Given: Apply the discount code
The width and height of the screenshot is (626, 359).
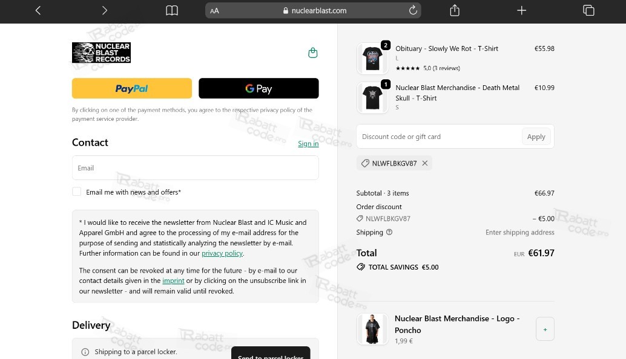Looking at the screenshot, I should coord(536,137).
